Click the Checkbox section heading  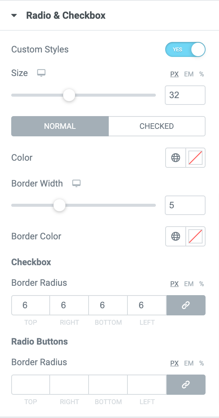(x=31, y=262)
